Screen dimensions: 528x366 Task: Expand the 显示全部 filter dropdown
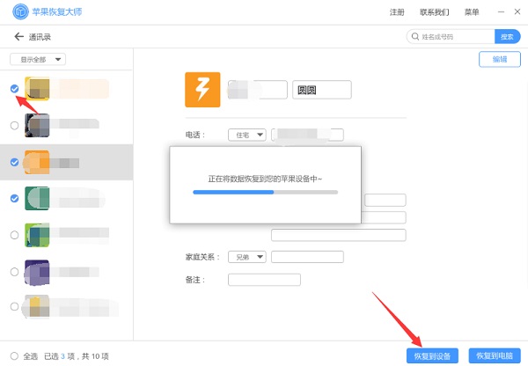tap(37, 59)
